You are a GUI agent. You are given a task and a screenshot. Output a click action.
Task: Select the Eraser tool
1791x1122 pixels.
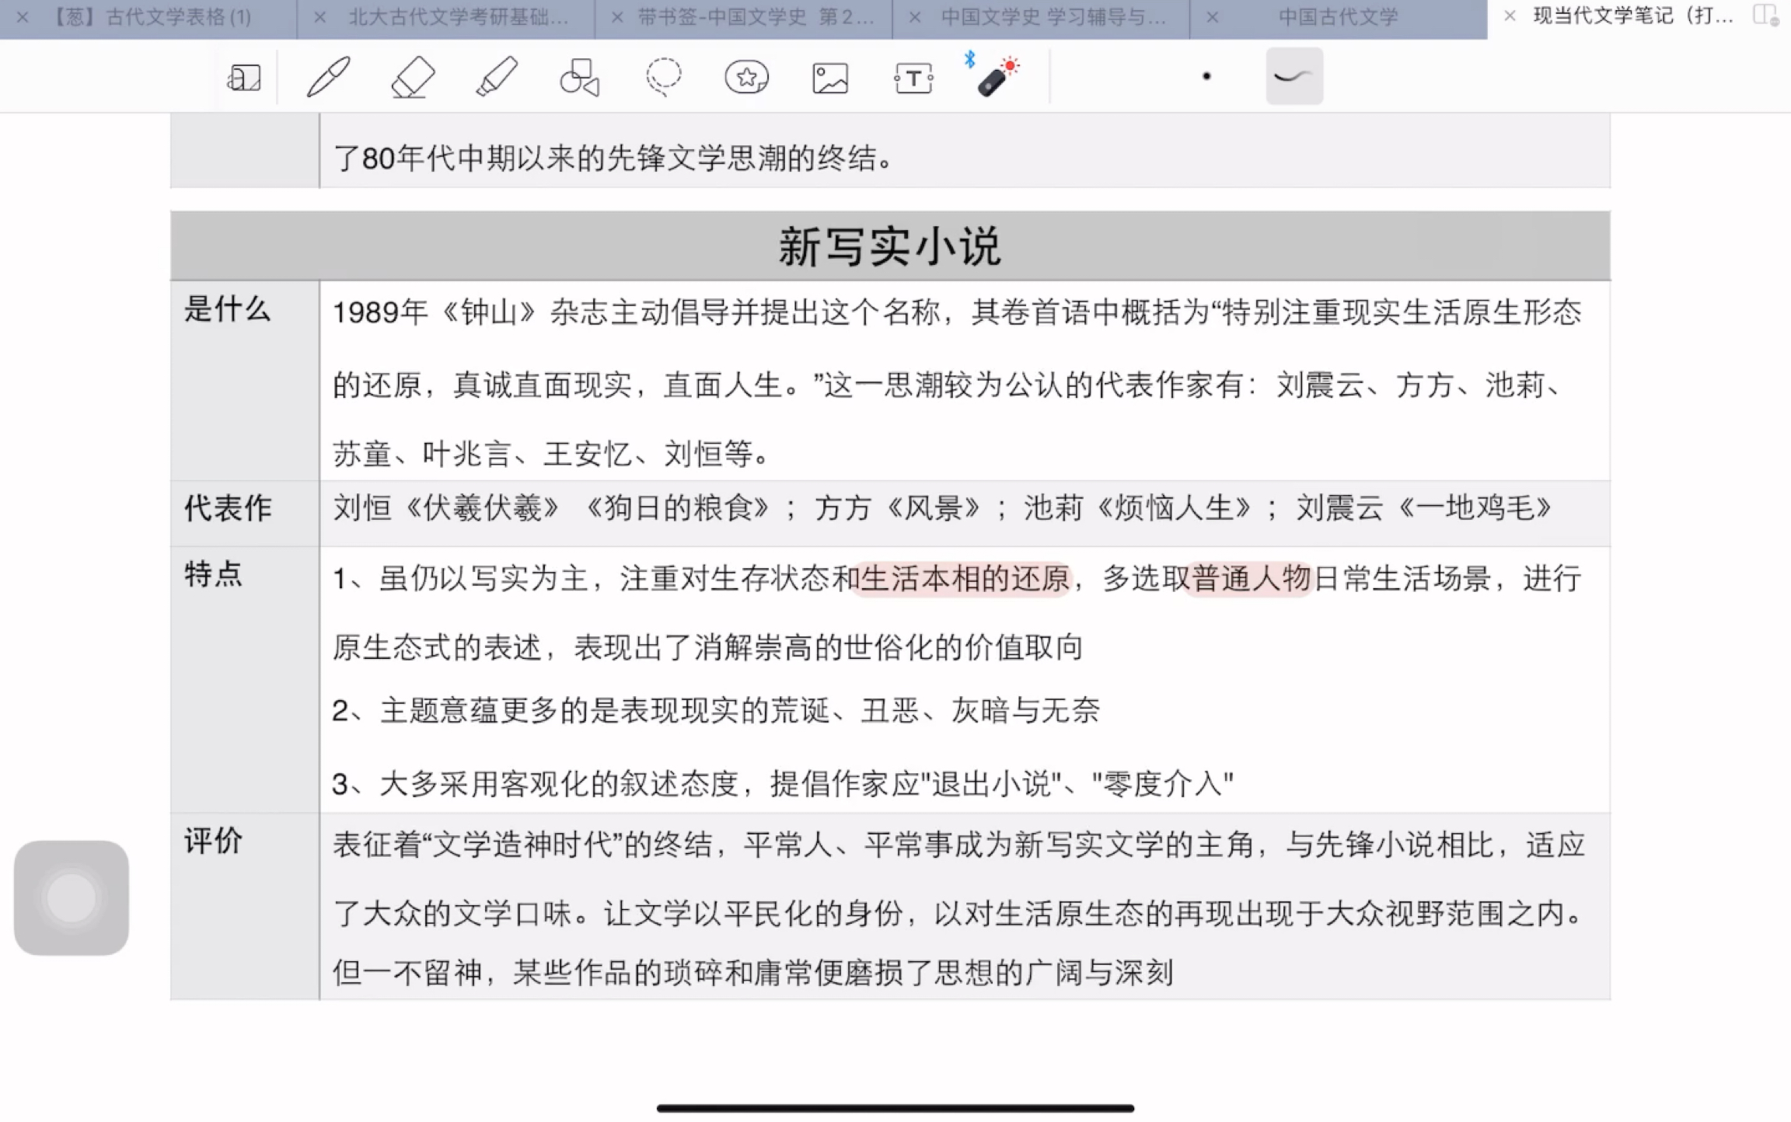413,77
